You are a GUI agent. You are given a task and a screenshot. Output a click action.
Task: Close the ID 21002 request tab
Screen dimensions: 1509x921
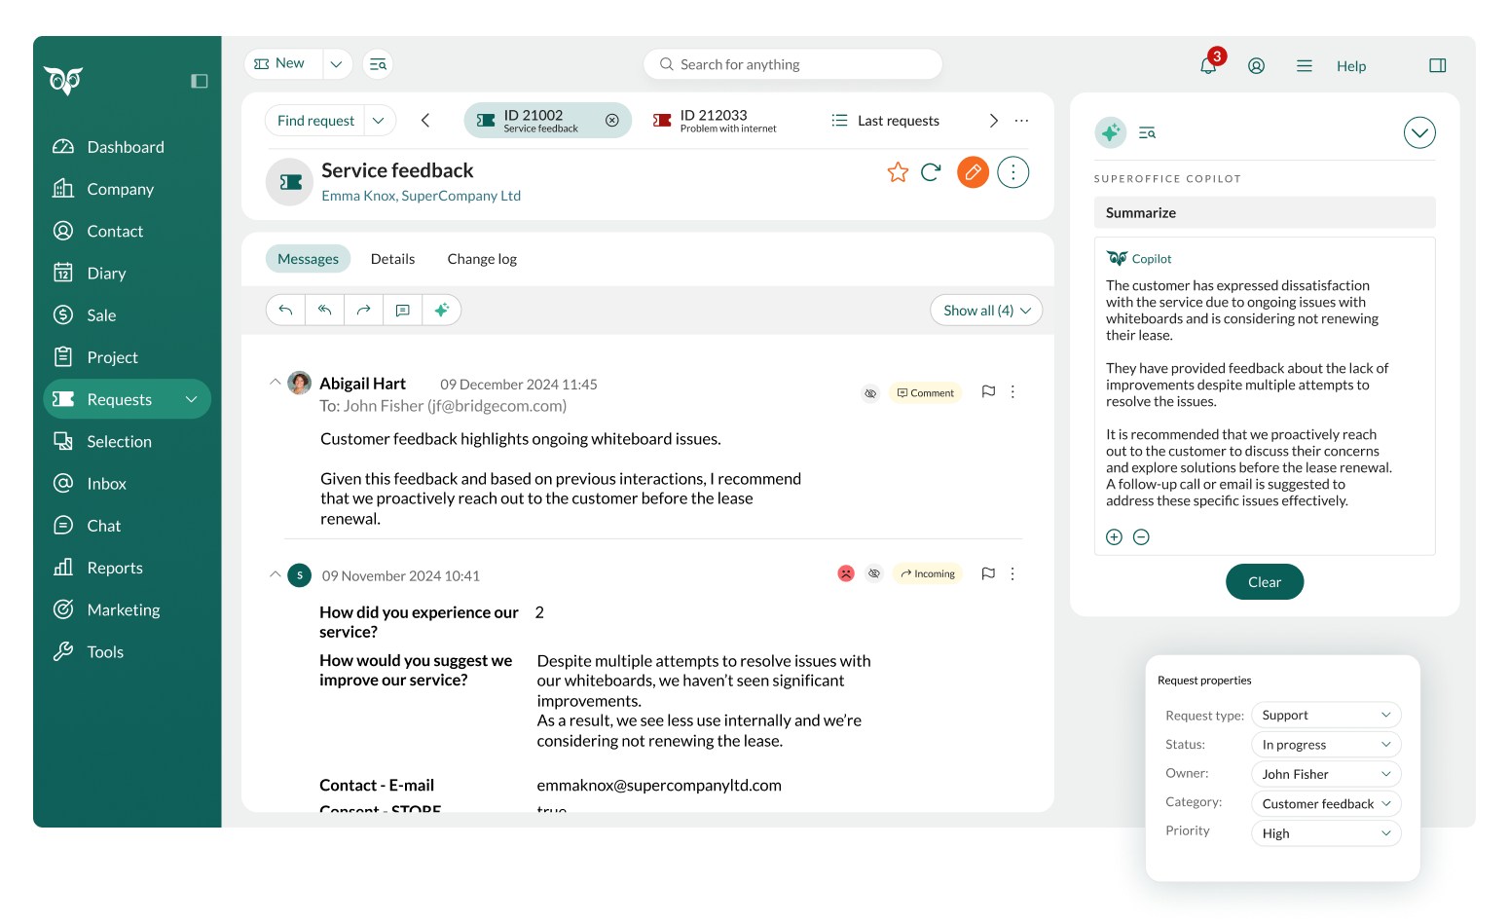tap(612, 121)
